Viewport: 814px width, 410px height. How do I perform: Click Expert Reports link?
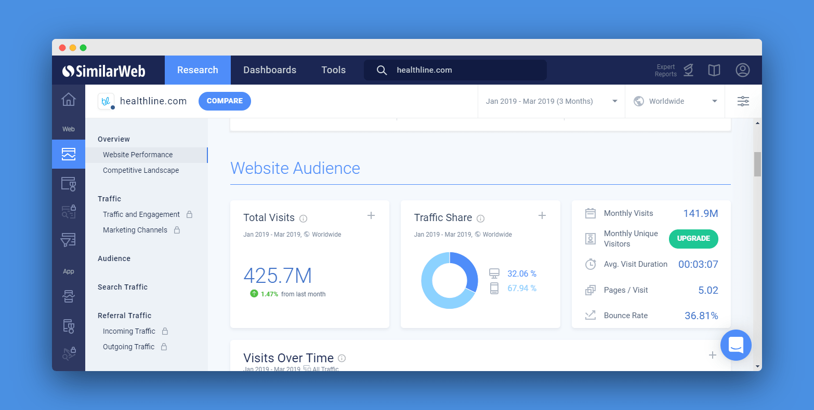click(666, 71)
